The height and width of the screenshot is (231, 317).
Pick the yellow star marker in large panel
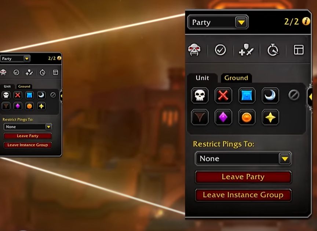[270, 117]
